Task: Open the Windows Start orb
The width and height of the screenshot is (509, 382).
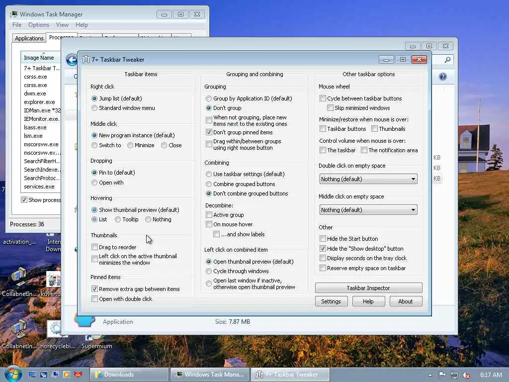Action: 13,374
